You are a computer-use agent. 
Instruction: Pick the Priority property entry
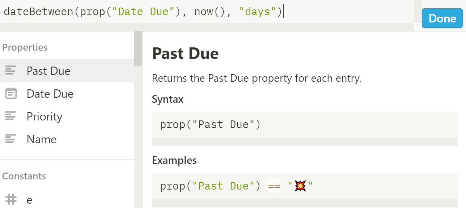click(67, 116)
